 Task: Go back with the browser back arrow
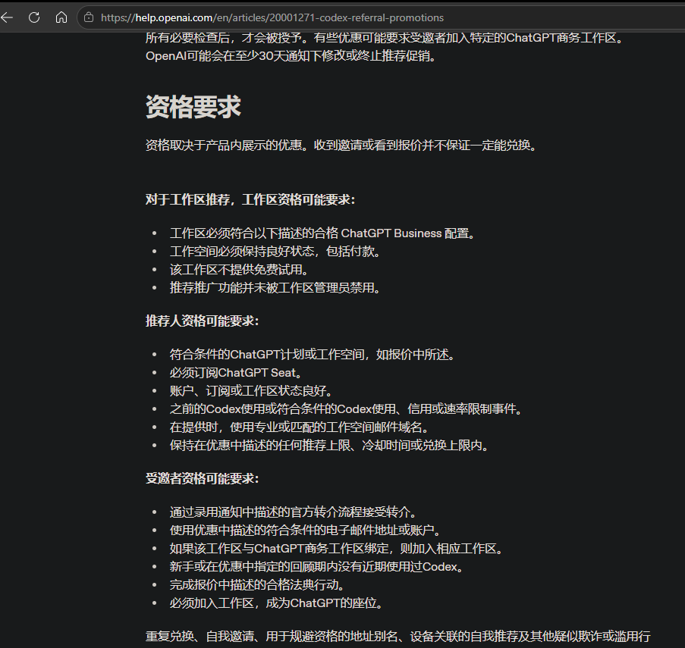[7, 17]
